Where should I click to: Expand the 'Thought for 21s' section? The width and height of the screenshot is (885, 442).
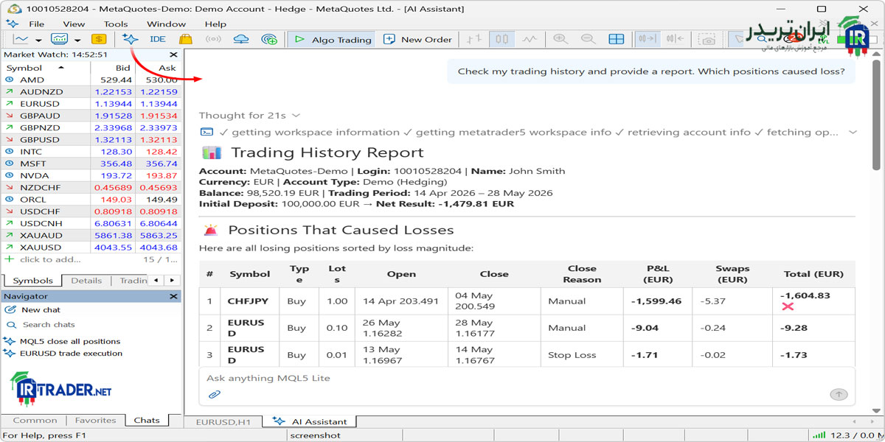click(249, 116)
